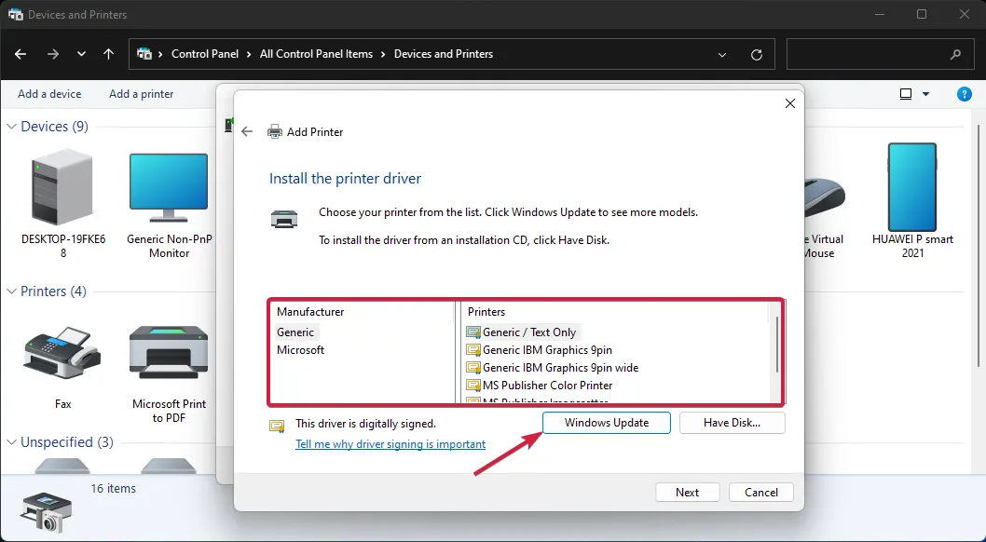This screenshot has width=986, height=542.
Task: Open the help question mark icon
Action: (965, 94)
